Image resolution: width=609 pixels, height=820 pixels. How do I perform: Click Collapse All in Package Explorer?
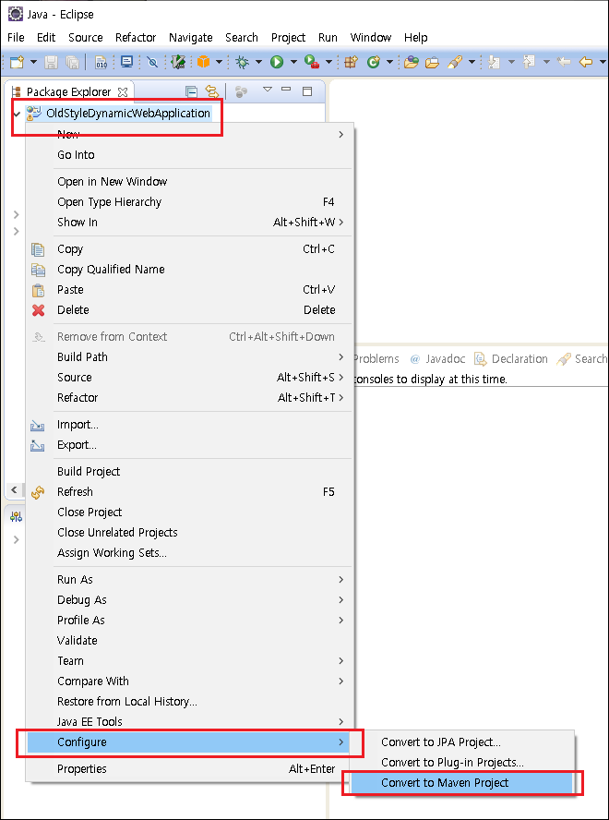pyautogui.click(x=192, y=92)
